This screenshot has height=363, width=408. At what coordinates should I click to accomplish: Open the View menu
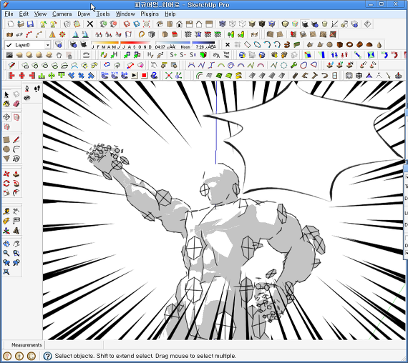[x=40, y=14]
